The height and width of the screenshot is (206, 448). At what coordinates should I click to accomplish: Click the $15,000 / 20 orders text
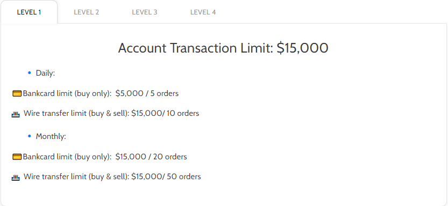click(151, 157)
